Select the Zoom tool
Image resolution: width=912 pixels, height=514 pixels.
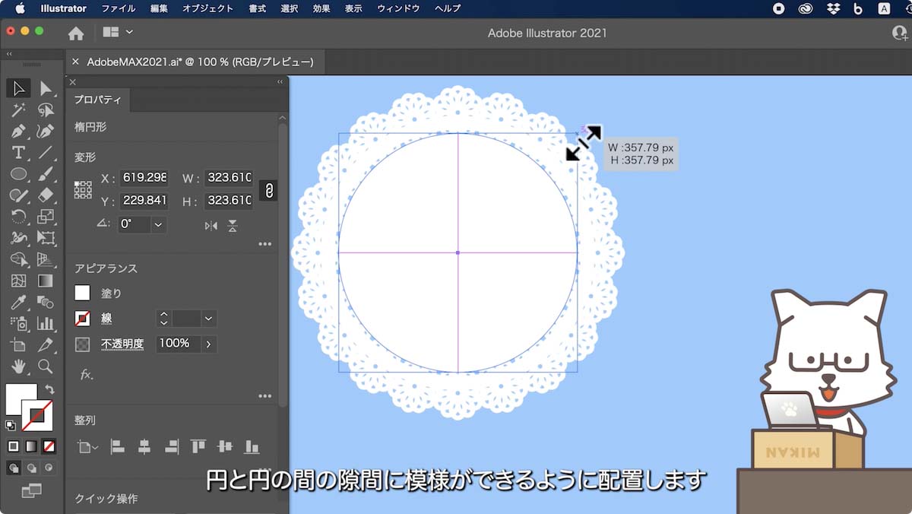pos(46,366)
